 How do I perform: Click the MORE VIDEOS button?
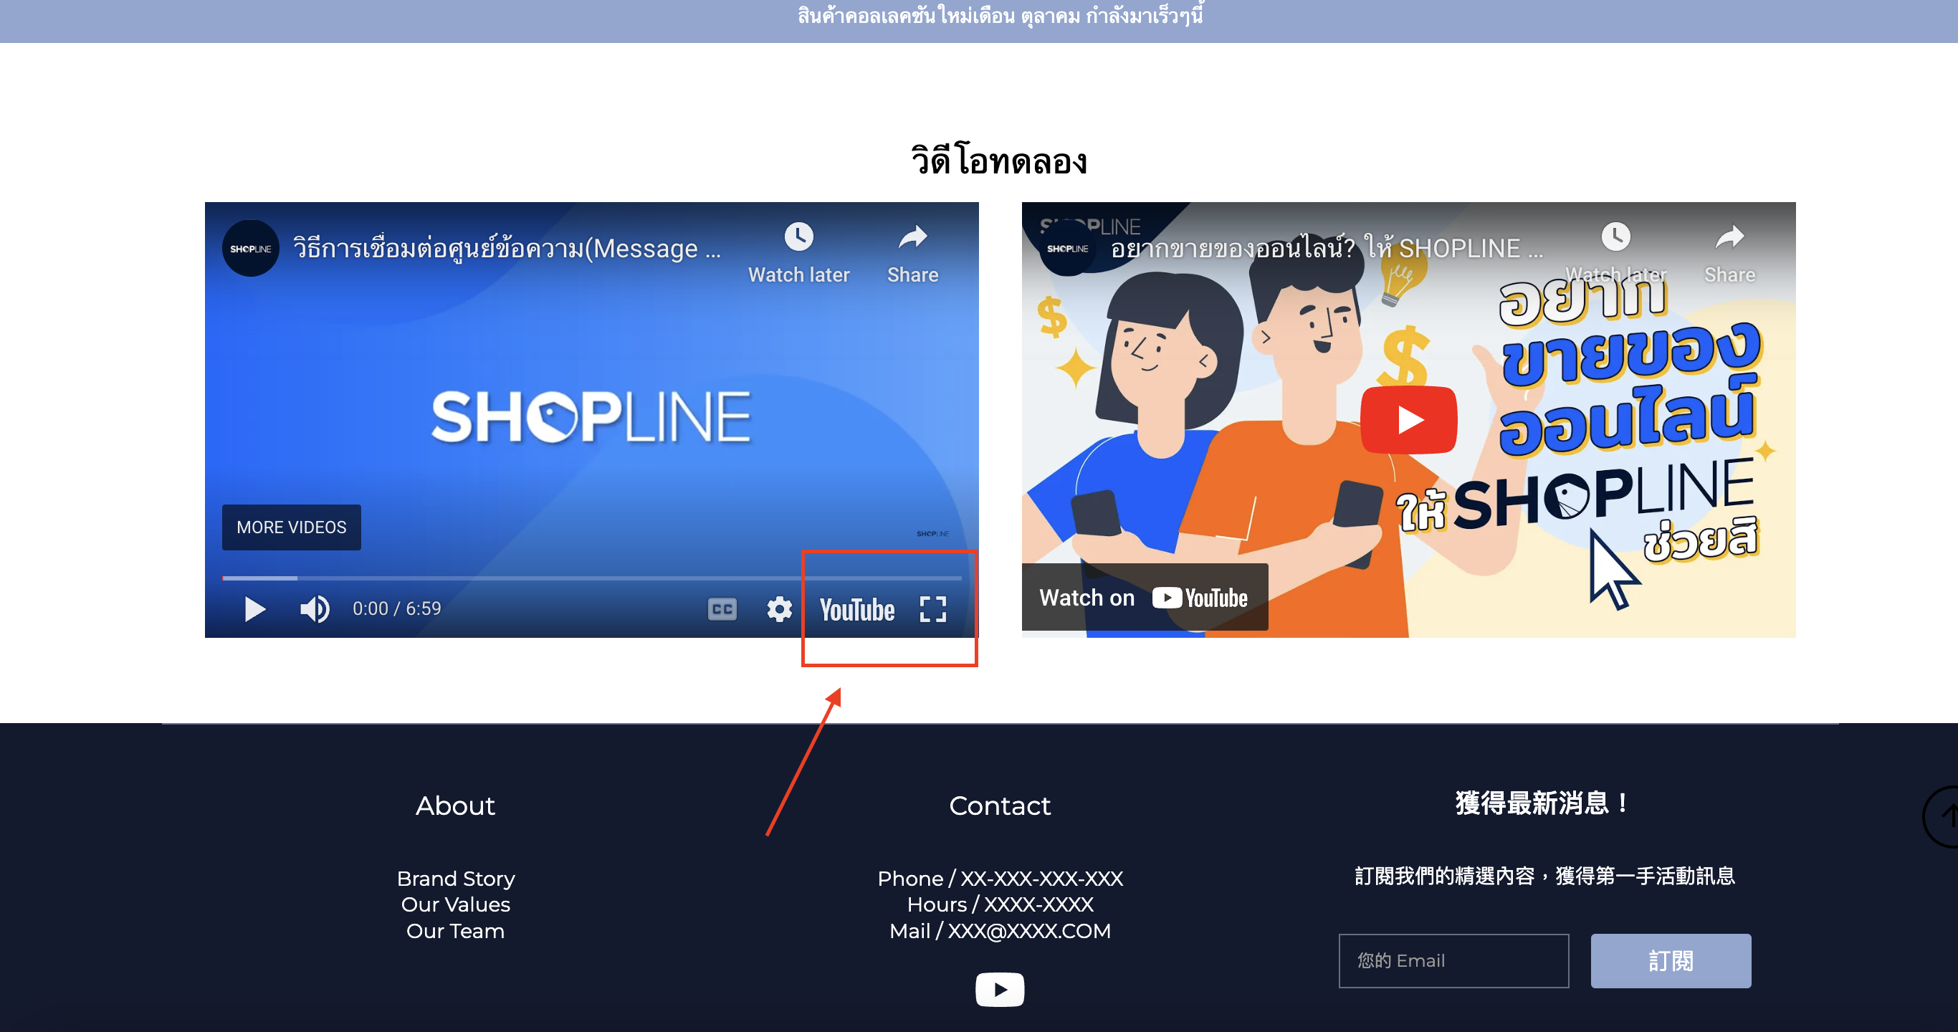[291, 527]
